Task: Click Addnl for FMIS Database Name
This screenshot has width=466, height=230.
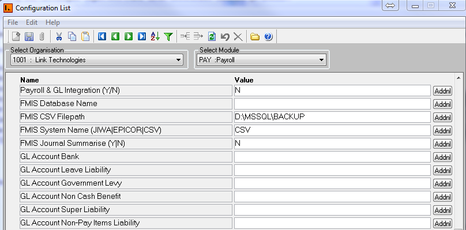Action: coord(442,104)
